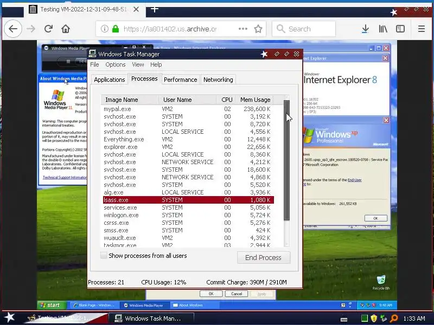Click the star icon in Task Manager title bar
This screenshot has height=325, width=434.
[264, 54]
